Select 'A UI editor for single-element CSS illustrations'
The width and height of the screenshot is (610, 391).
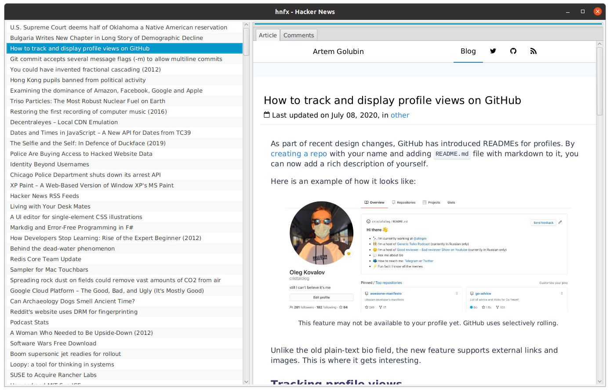click(124, 217)
